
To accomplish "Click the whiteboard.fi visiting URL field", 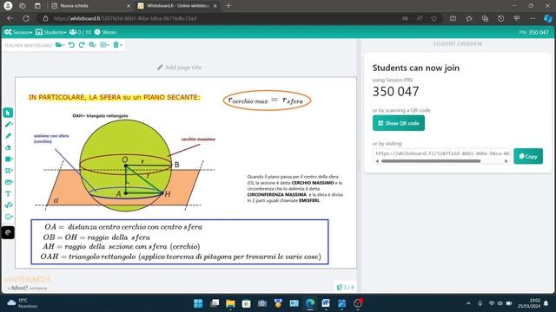I will [x=441, y=153].
